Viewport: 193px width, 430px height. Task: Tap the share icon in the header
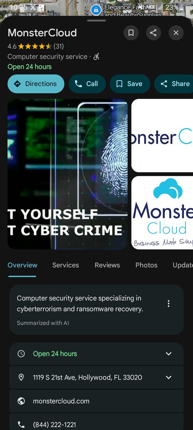coord(153,33)
